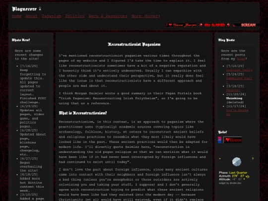Click the [7/10/25] blog post date
This screenshot has height=201, width=268.
(235, 66)
